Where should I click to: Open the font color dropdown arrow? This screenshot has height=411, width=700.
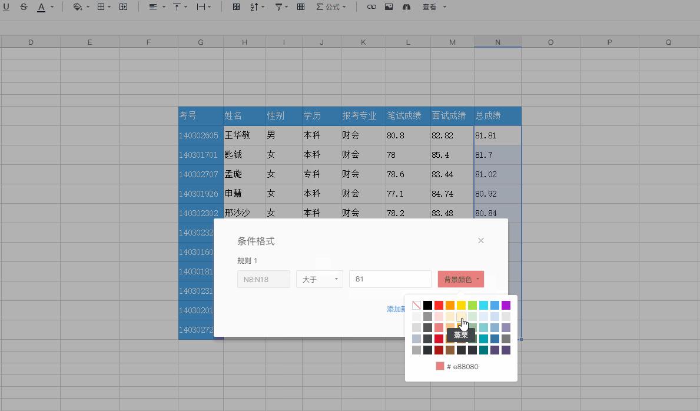(51, 7)
